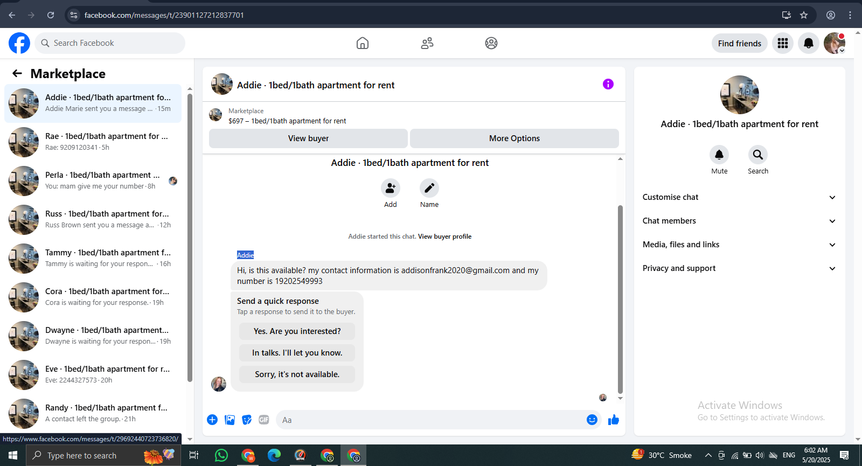Screen dimensions: 862x466
Task: Add people to the chat
Action: pos(391,188)
